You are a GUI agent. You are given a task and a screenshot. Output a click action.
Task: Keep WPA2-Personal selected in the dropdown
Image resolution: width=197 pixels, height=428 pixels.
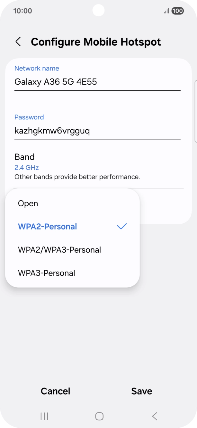pyautogui.click(x=48, y=227)
